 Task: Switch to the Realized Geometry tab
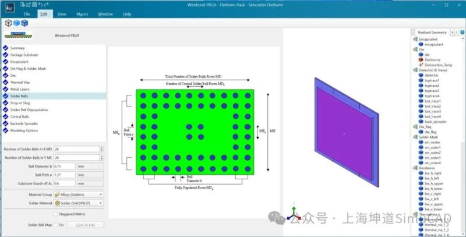[x=432, y=32]
